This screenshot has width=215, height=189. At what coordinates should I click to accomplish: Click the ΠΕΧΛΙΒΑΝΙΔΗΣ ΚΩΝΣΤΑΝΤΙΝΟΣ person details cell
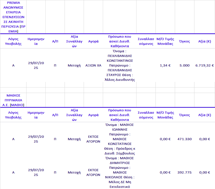[120, 65]
